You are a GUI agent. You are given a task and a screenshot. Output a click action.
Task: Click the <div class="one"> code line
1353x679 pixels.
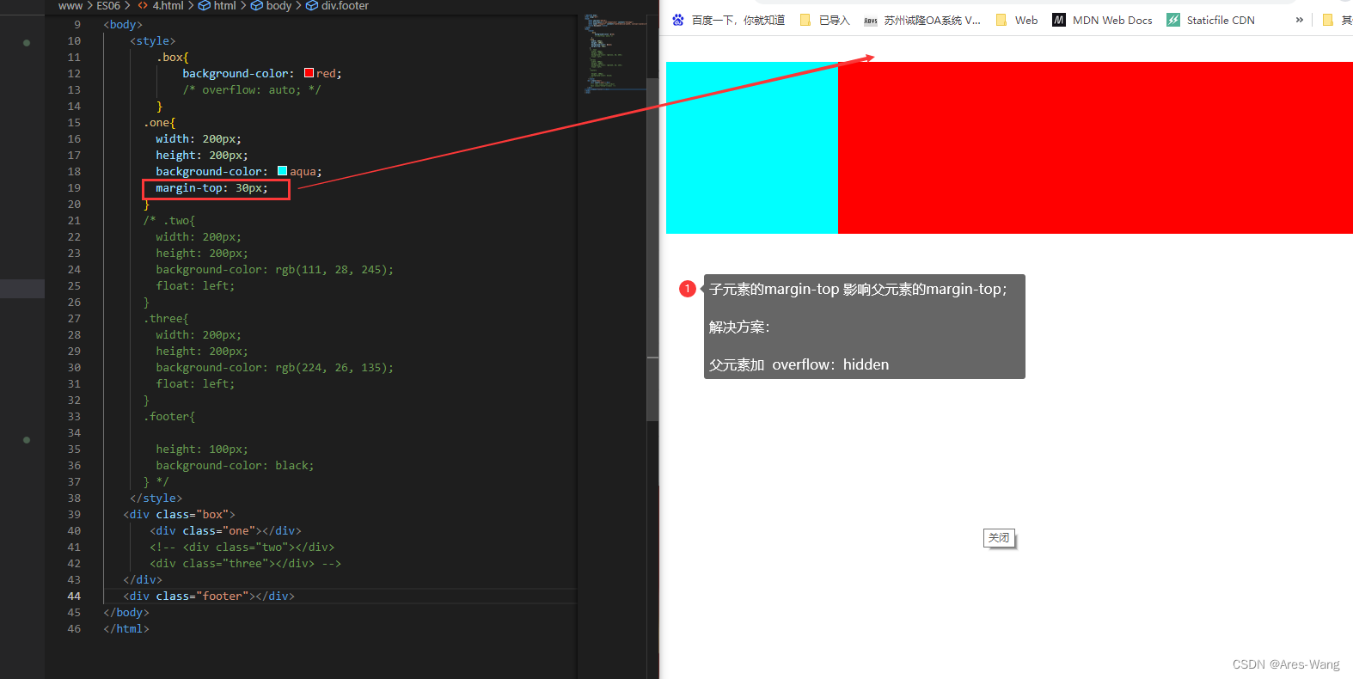[x=225, y=530]
